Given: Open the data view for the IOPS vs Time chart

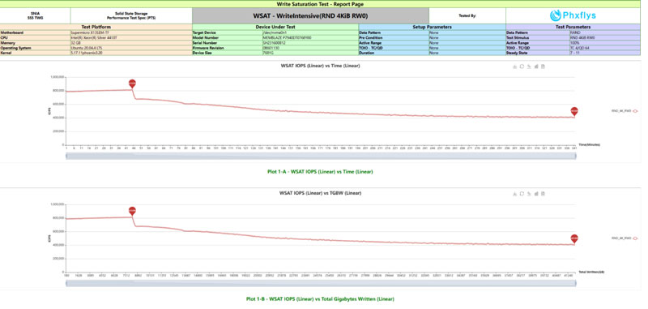Looking at the screenshot, I should tap(543, 67).
